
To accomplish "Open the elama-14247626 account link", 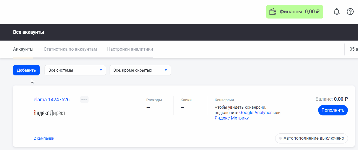I will point(52,100).
